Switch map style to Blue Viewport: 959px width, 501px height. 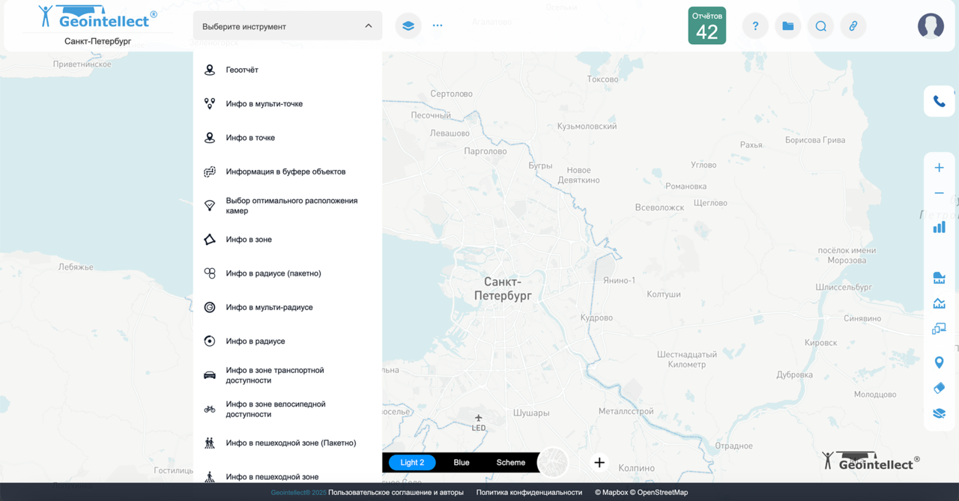click(x=462, y=463)
